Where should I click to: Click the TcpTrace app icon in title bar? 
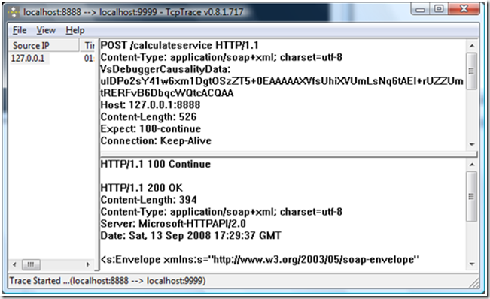click(14, 12)
